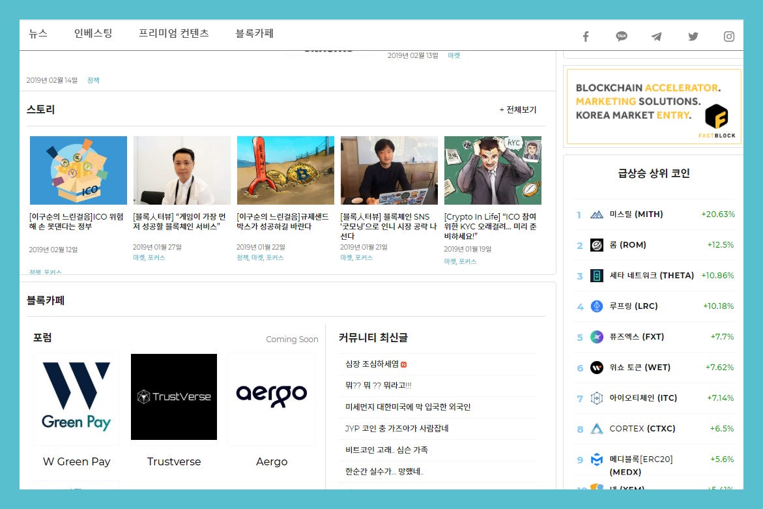
Task: Select 롬 (ROM) coin row
Action: pos(654,245)
